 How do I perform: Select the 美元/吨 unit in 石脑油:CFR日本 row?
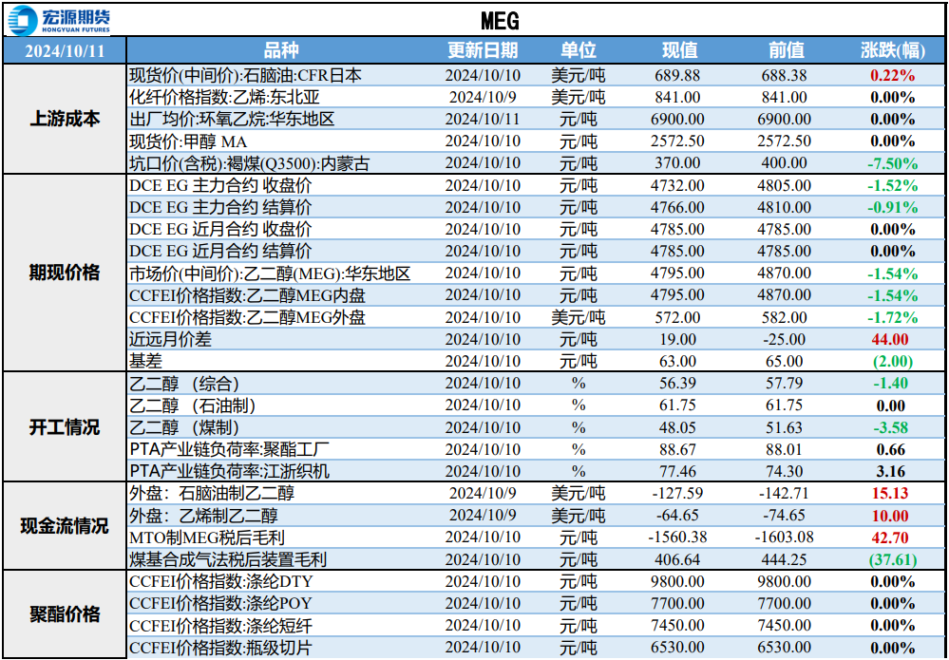pyautogui.click(x=578, y=76)
